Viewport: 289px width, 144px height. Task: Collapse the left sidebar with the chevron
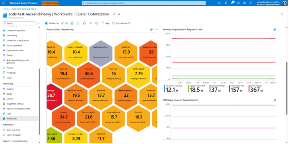coord(38,23)
